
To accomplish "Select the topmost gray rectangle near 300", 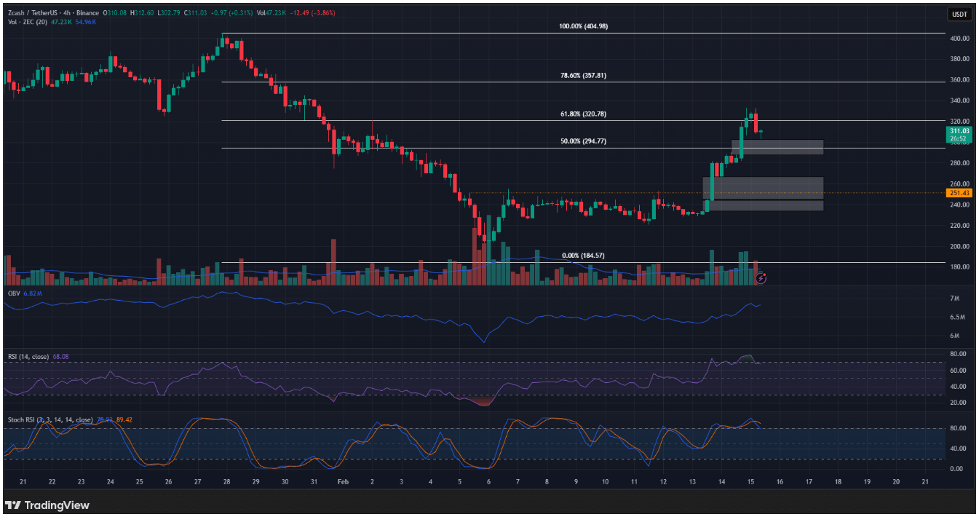I will click(777, 146).
